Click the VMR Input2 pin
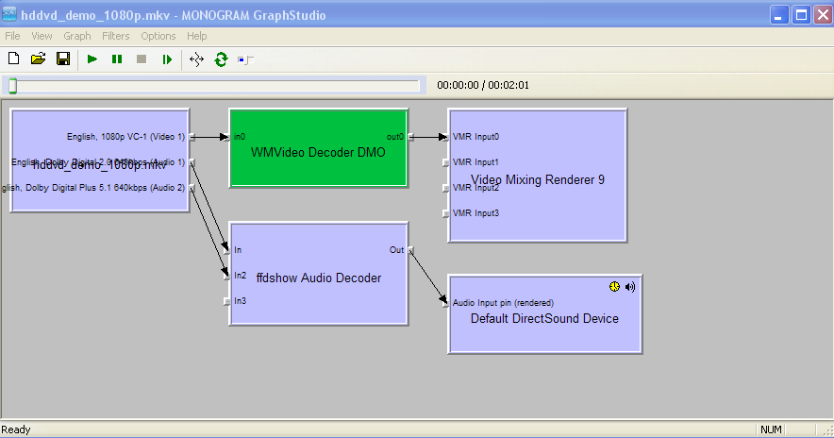 (x=445, y=189)
